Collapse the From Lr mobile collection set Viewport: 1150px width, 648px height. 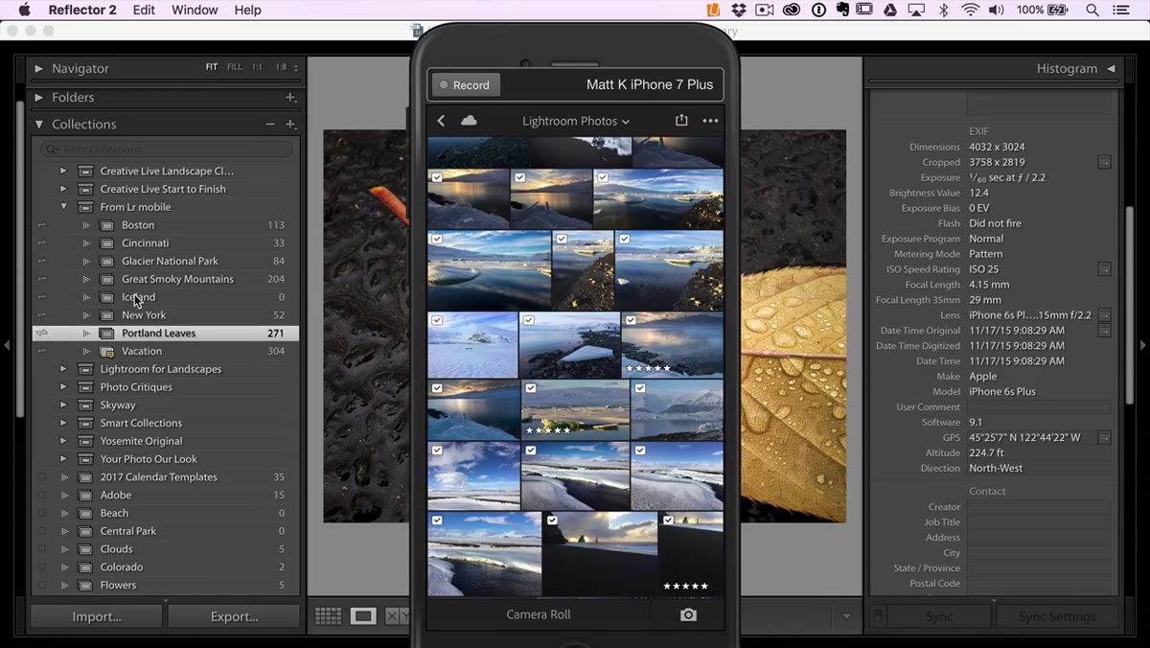coord(63,207)
